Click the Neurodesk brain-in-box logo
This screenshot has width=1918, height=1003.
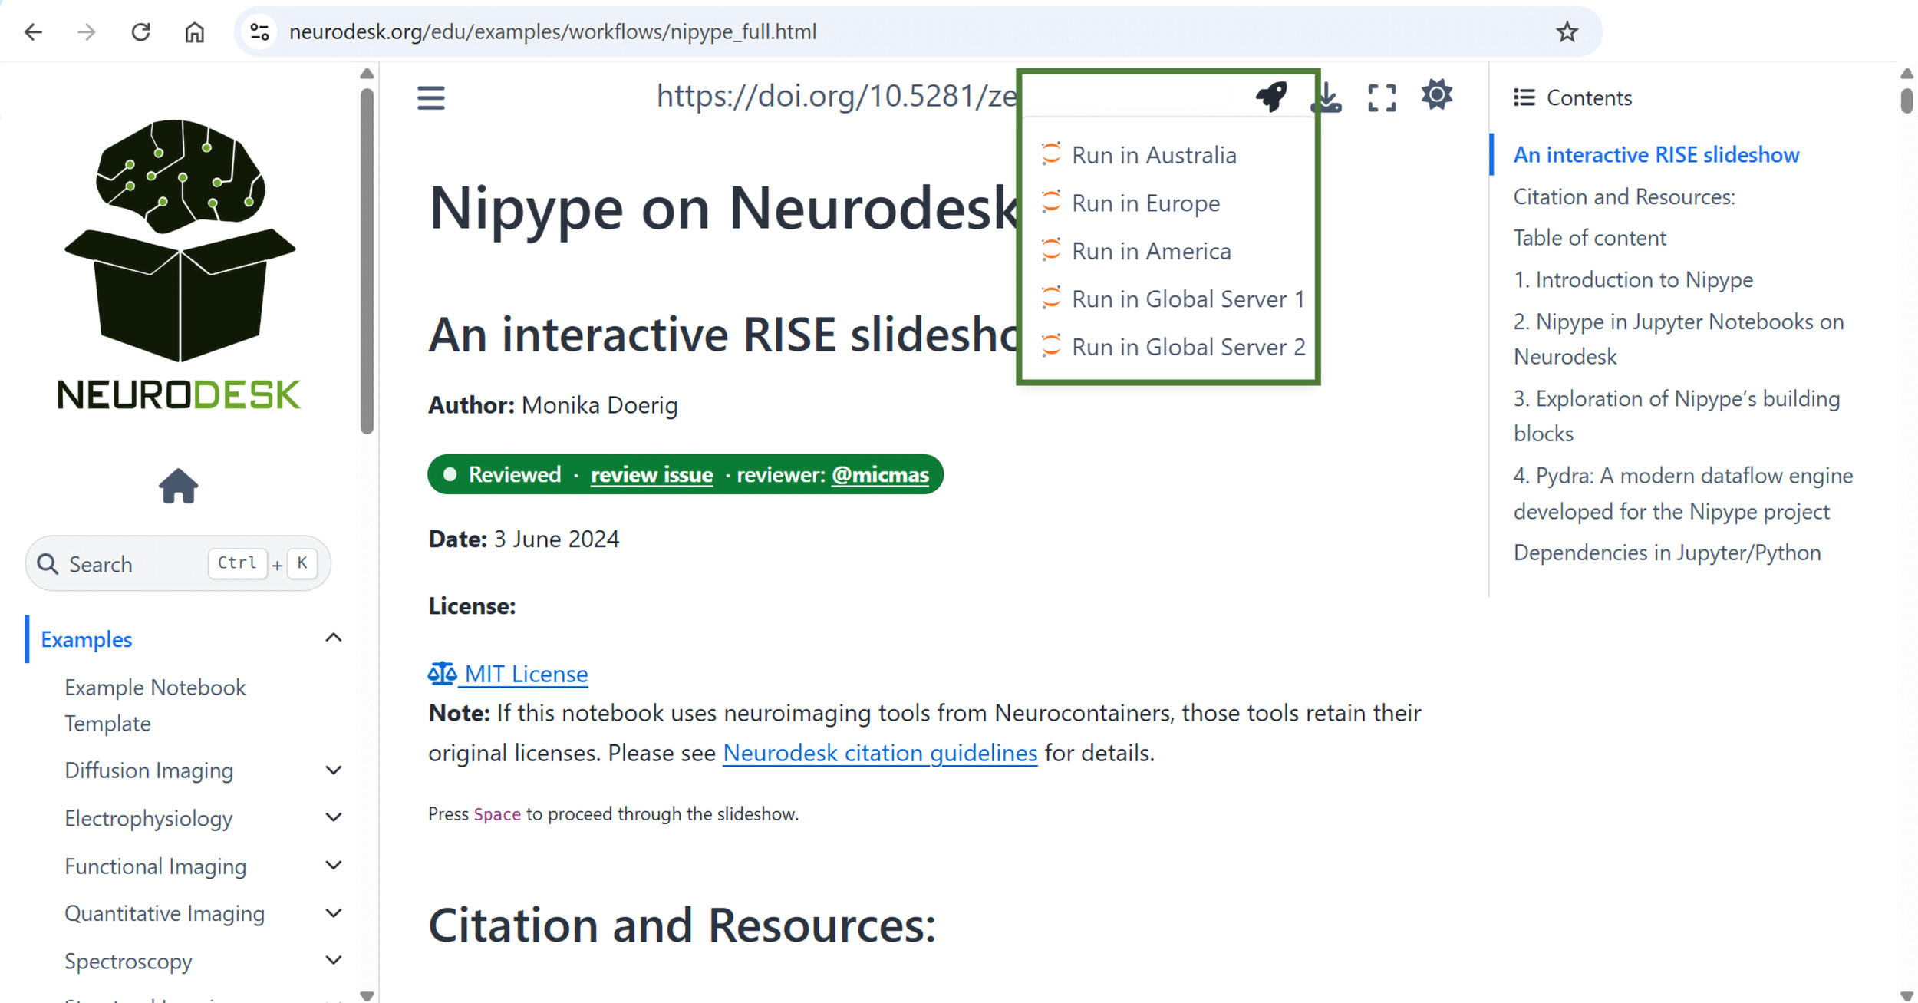(180, 263)
